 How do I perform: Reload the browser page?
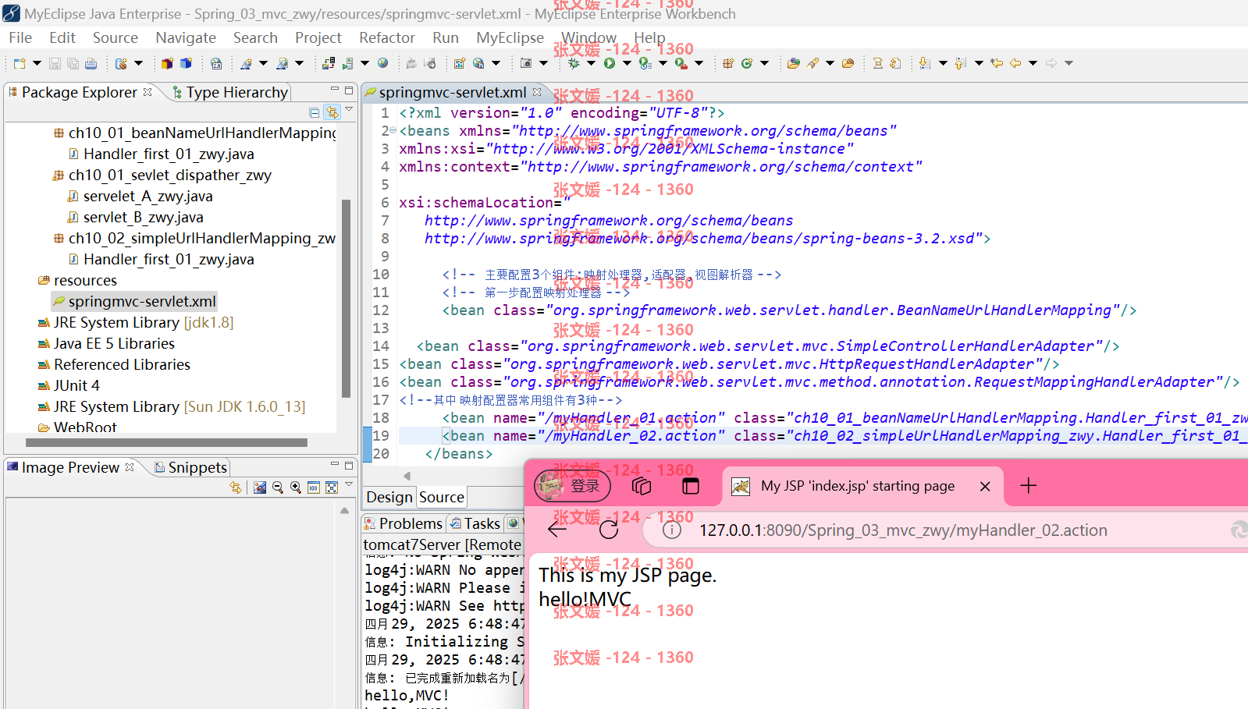[x=609, y=530]
